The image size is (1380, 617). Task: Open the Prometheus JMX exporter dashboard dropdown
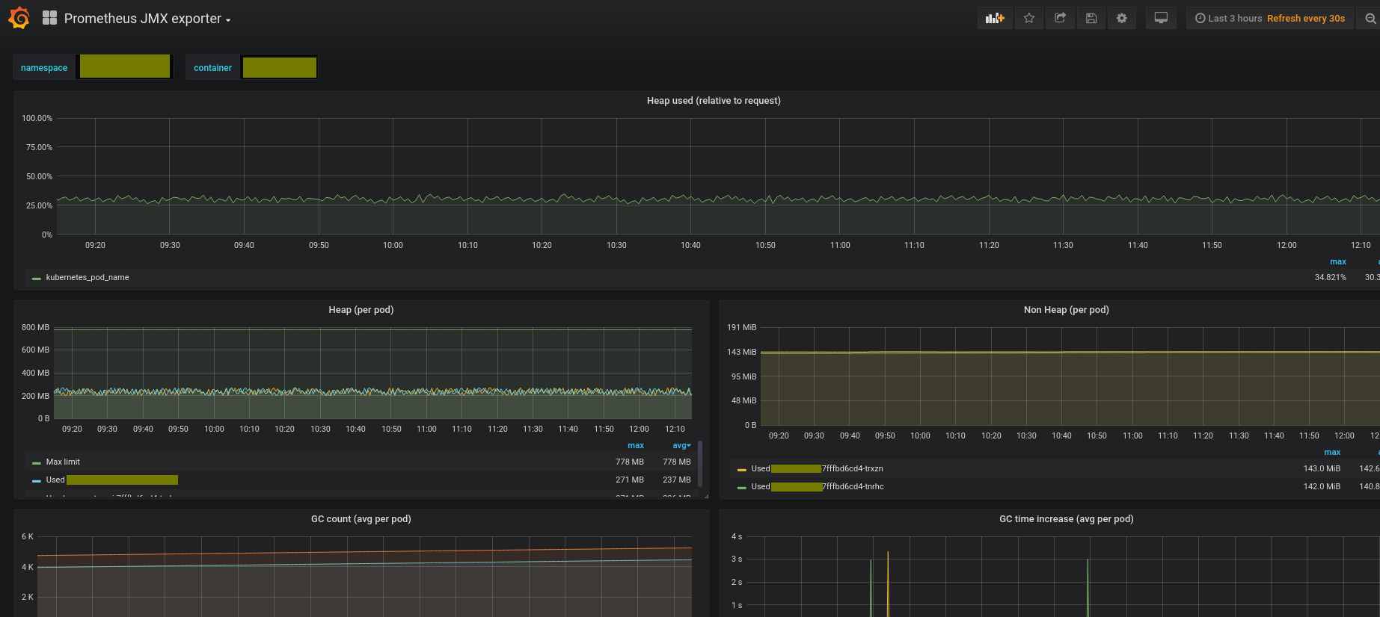tap(147, 19)
